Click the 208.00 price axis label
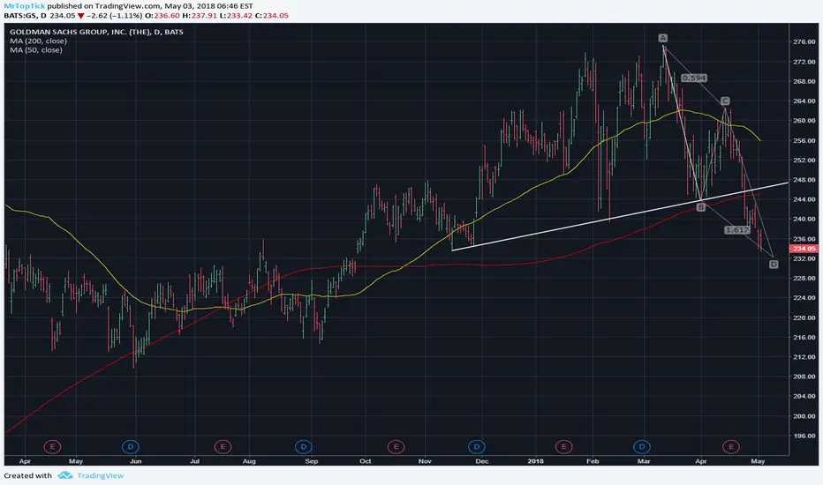This screenshot has width=823, height=485. click(x=804, y=377)
